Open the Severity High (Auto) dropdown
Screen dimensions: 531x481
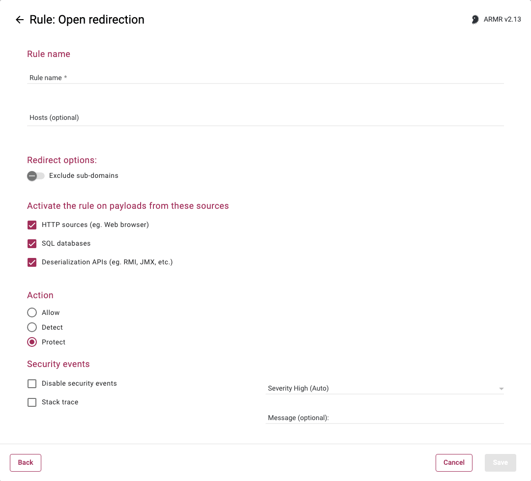point(384,388)
